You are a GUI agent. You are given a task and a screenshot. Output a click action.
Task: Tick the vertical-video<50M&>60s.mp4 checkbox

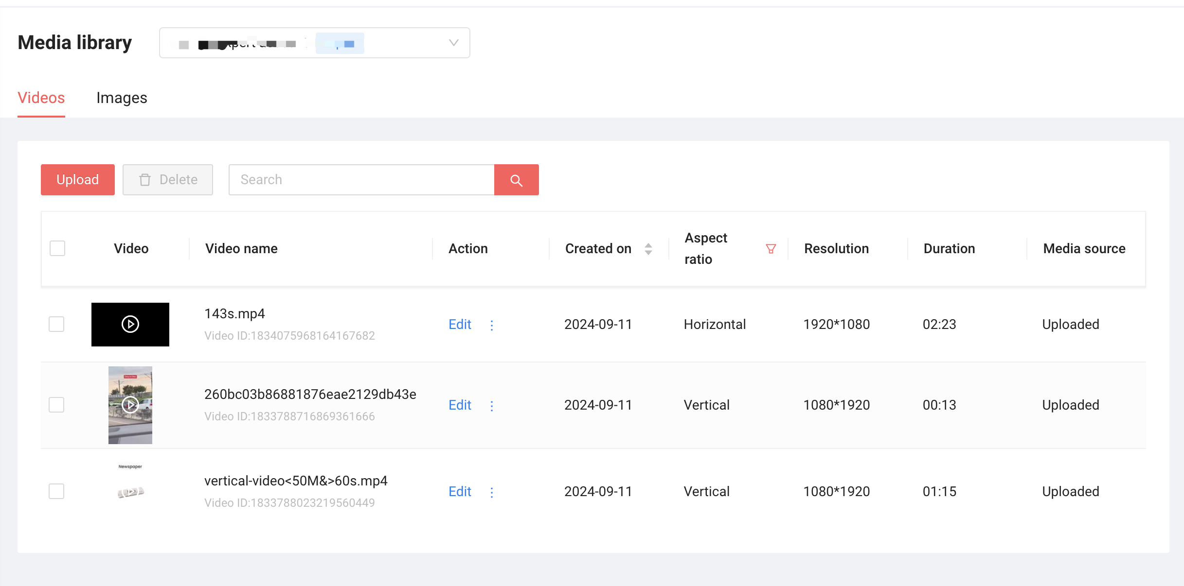[56, 491]
